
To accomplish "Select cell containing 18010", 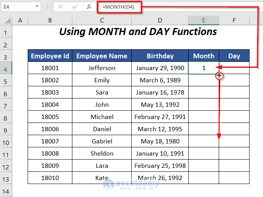I will tap(50, 178).
